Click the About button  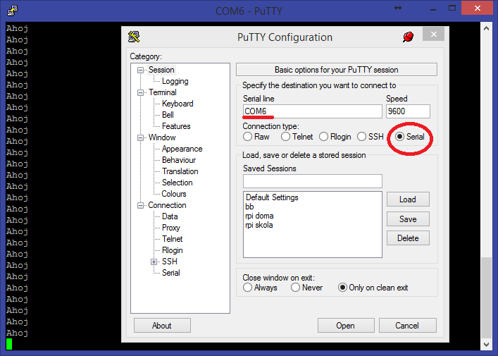pos(162,326)
